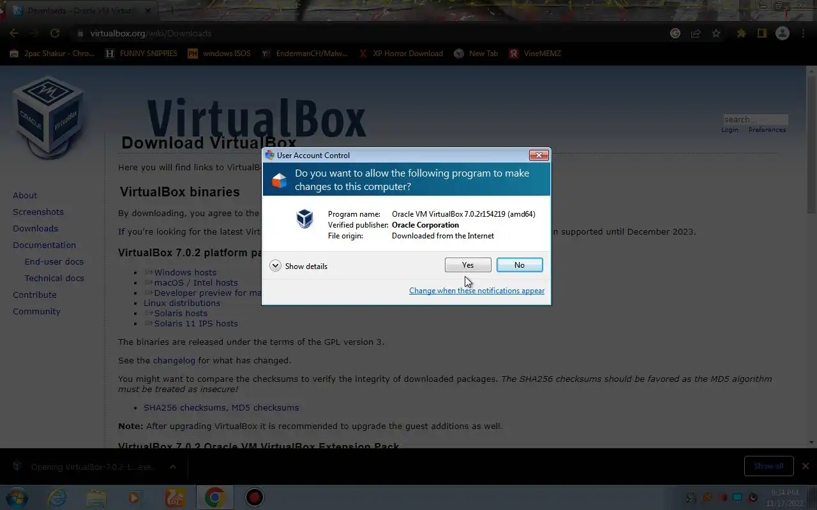
Task: Click the red record button icon in taskbar
Action: pos(255,497)
